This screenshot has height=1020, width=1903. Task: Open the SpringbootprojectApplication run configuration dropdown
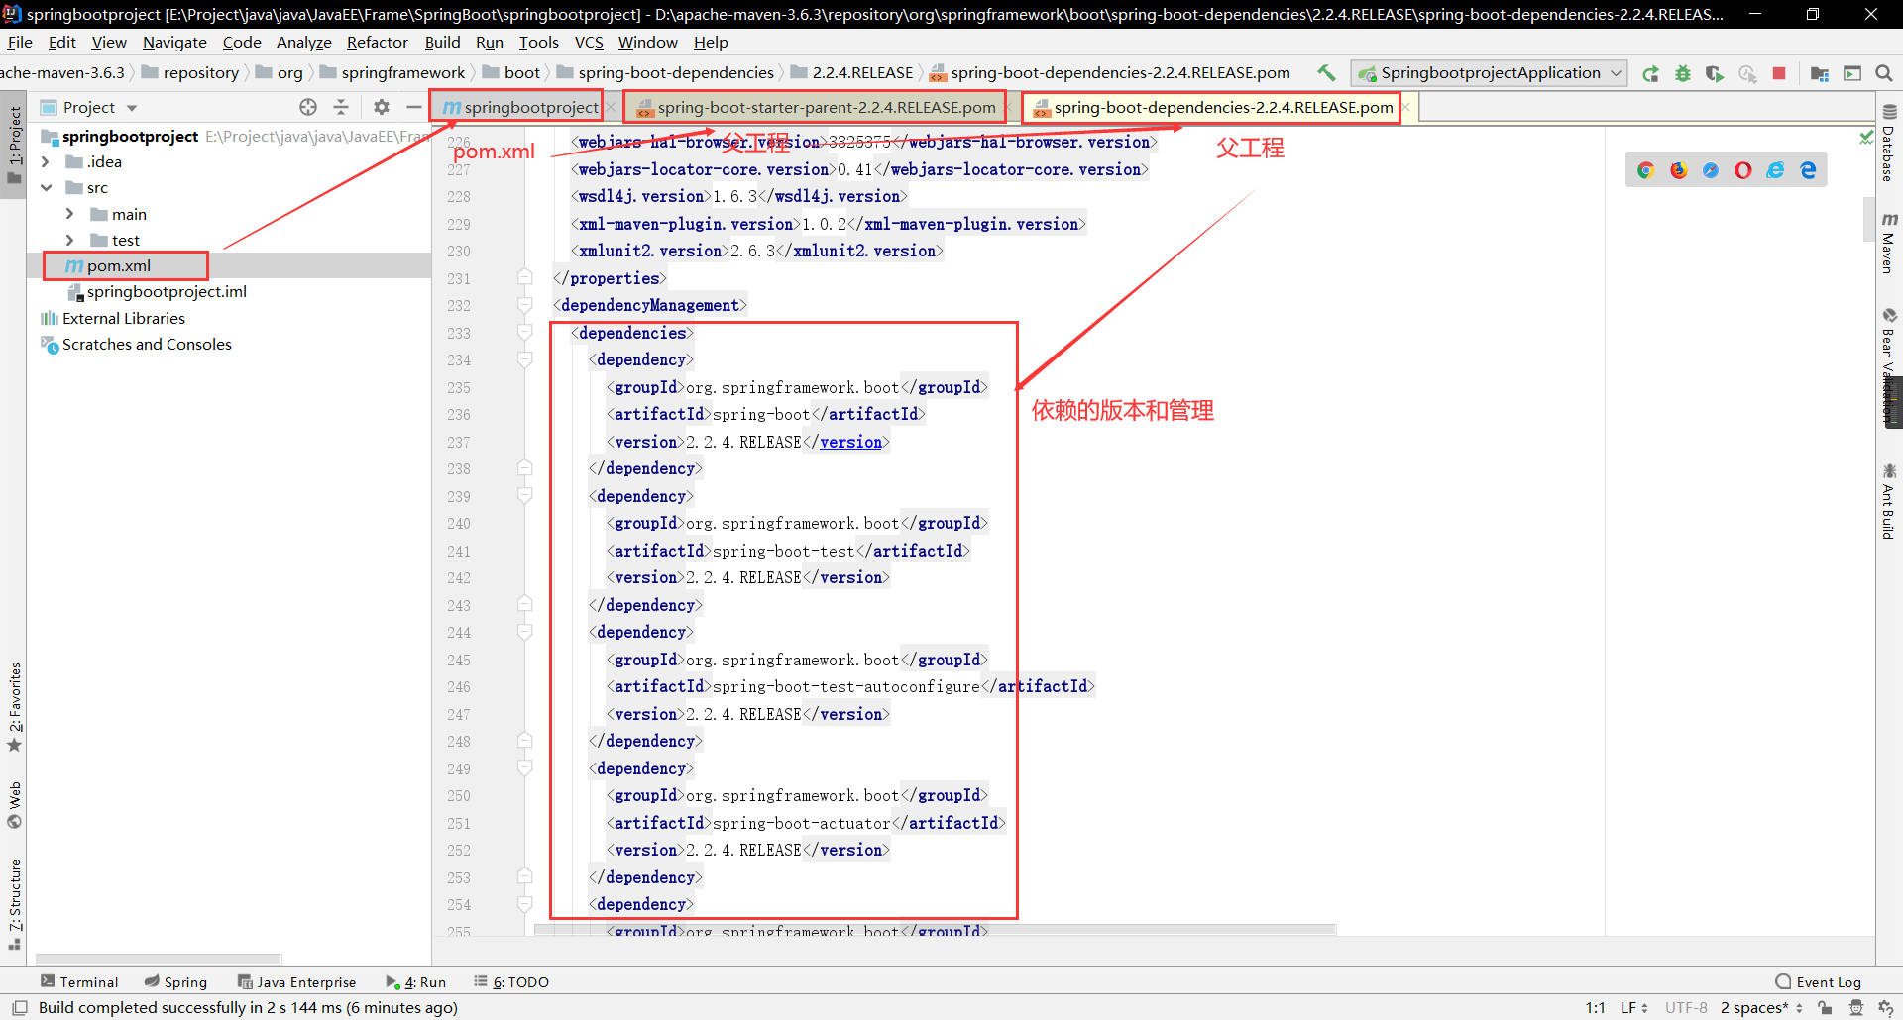tap(1491, 73)
